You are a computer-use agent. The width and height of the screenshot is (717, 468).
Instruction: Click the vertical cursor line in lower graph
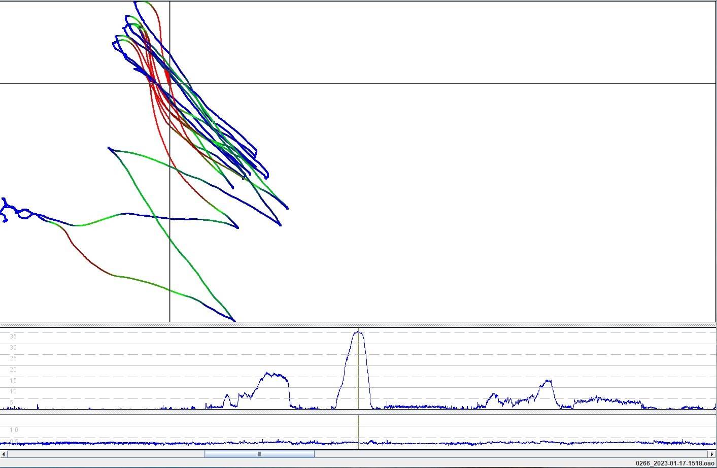click(x=358, y=431)
